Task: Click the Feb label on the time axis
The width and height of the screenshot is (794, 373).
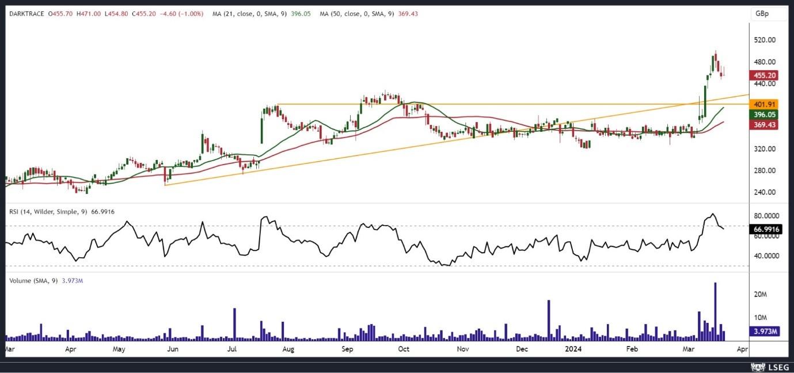Action: (632, 349)
